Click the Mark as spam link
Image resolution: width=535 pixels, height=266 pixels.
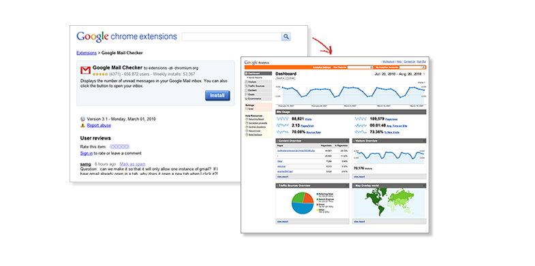click(132, 164)
